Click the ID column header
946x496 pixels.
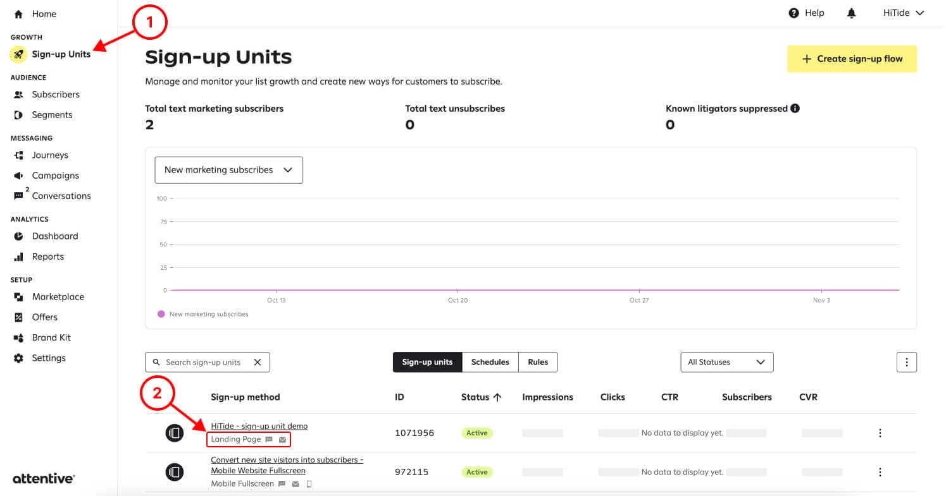pos(399,397)
